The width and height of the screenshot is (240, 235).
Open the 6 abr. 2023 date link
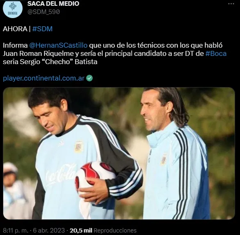49,230
